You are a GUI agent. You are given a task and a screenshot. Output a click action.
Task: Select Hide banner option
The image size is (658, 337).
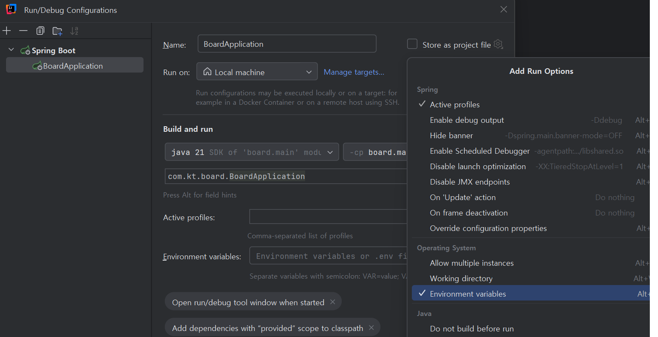point(531,136)
